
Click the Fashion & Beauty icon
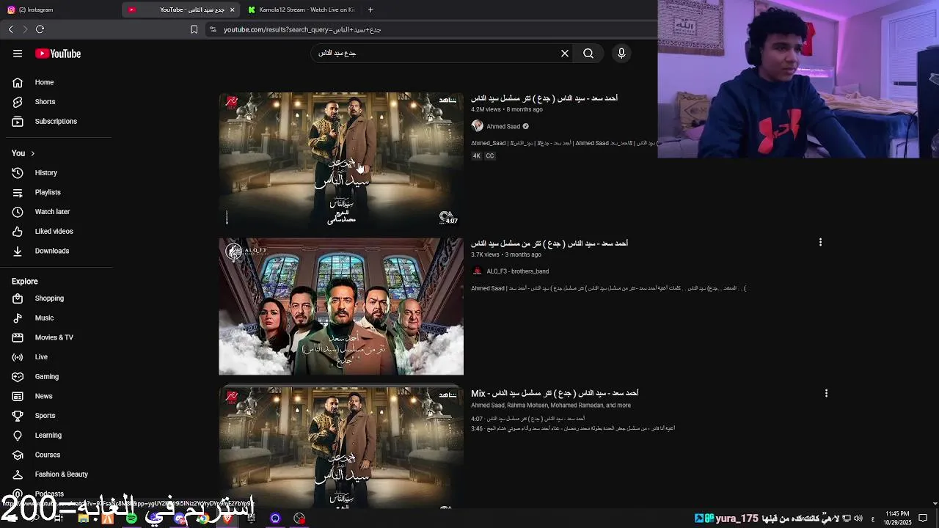18,474
